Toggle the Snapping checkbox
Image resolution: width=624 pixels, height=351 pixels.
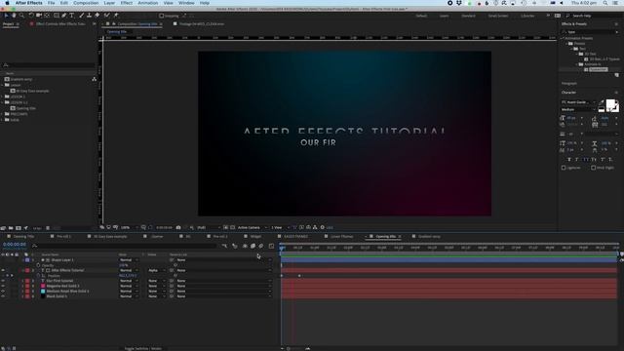point(162,16)
